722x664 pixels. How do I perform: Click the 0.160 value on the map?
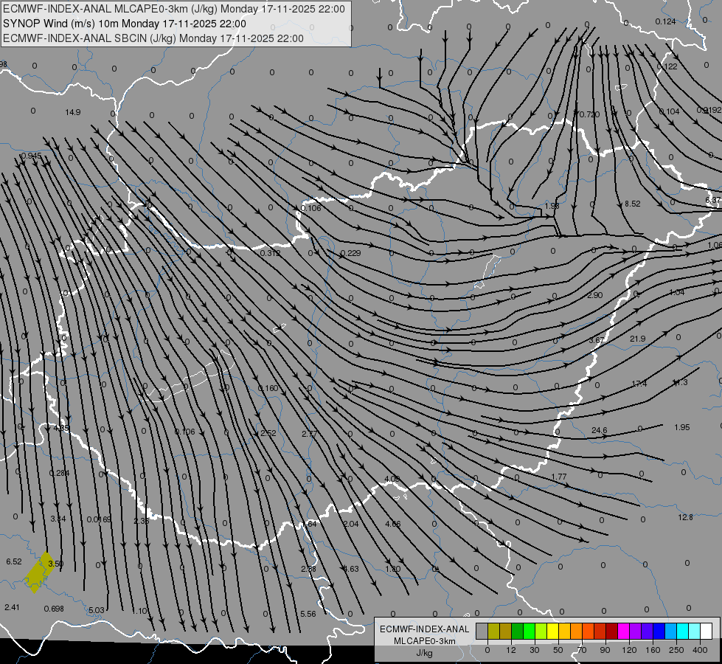point(268,388)
